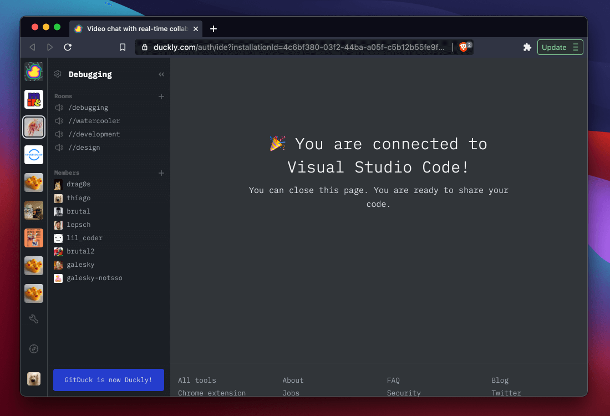Click the duckly.com address bar
This screenshot has width=610, height=416.
(299, 47)
